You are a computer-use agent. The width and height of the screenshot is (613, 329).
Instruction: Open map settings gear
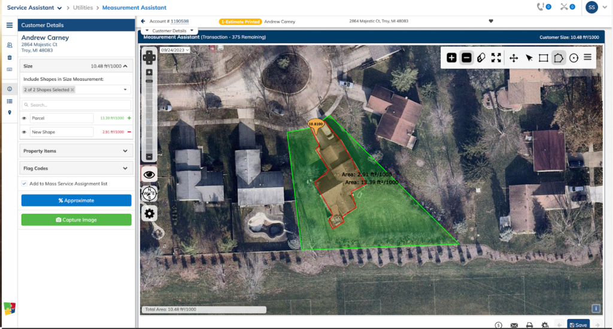pos(149,214)
